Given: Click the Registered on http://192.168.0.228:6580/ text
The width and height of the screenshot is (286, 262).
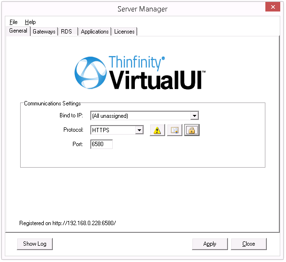Looking at the screenshot, I should coord(68,224).
